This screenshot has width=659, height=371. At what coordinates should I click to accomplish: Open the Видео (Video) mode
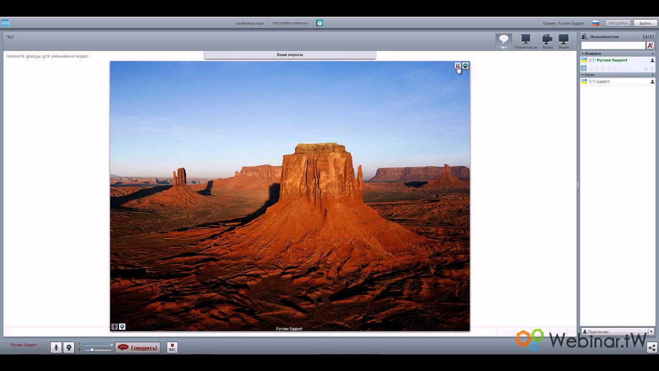click(x=547, y=41)
